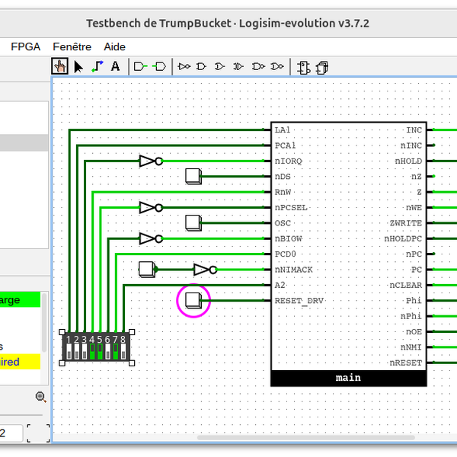
Task: Click the RESET_DRV input label
Action: [299, 301]
